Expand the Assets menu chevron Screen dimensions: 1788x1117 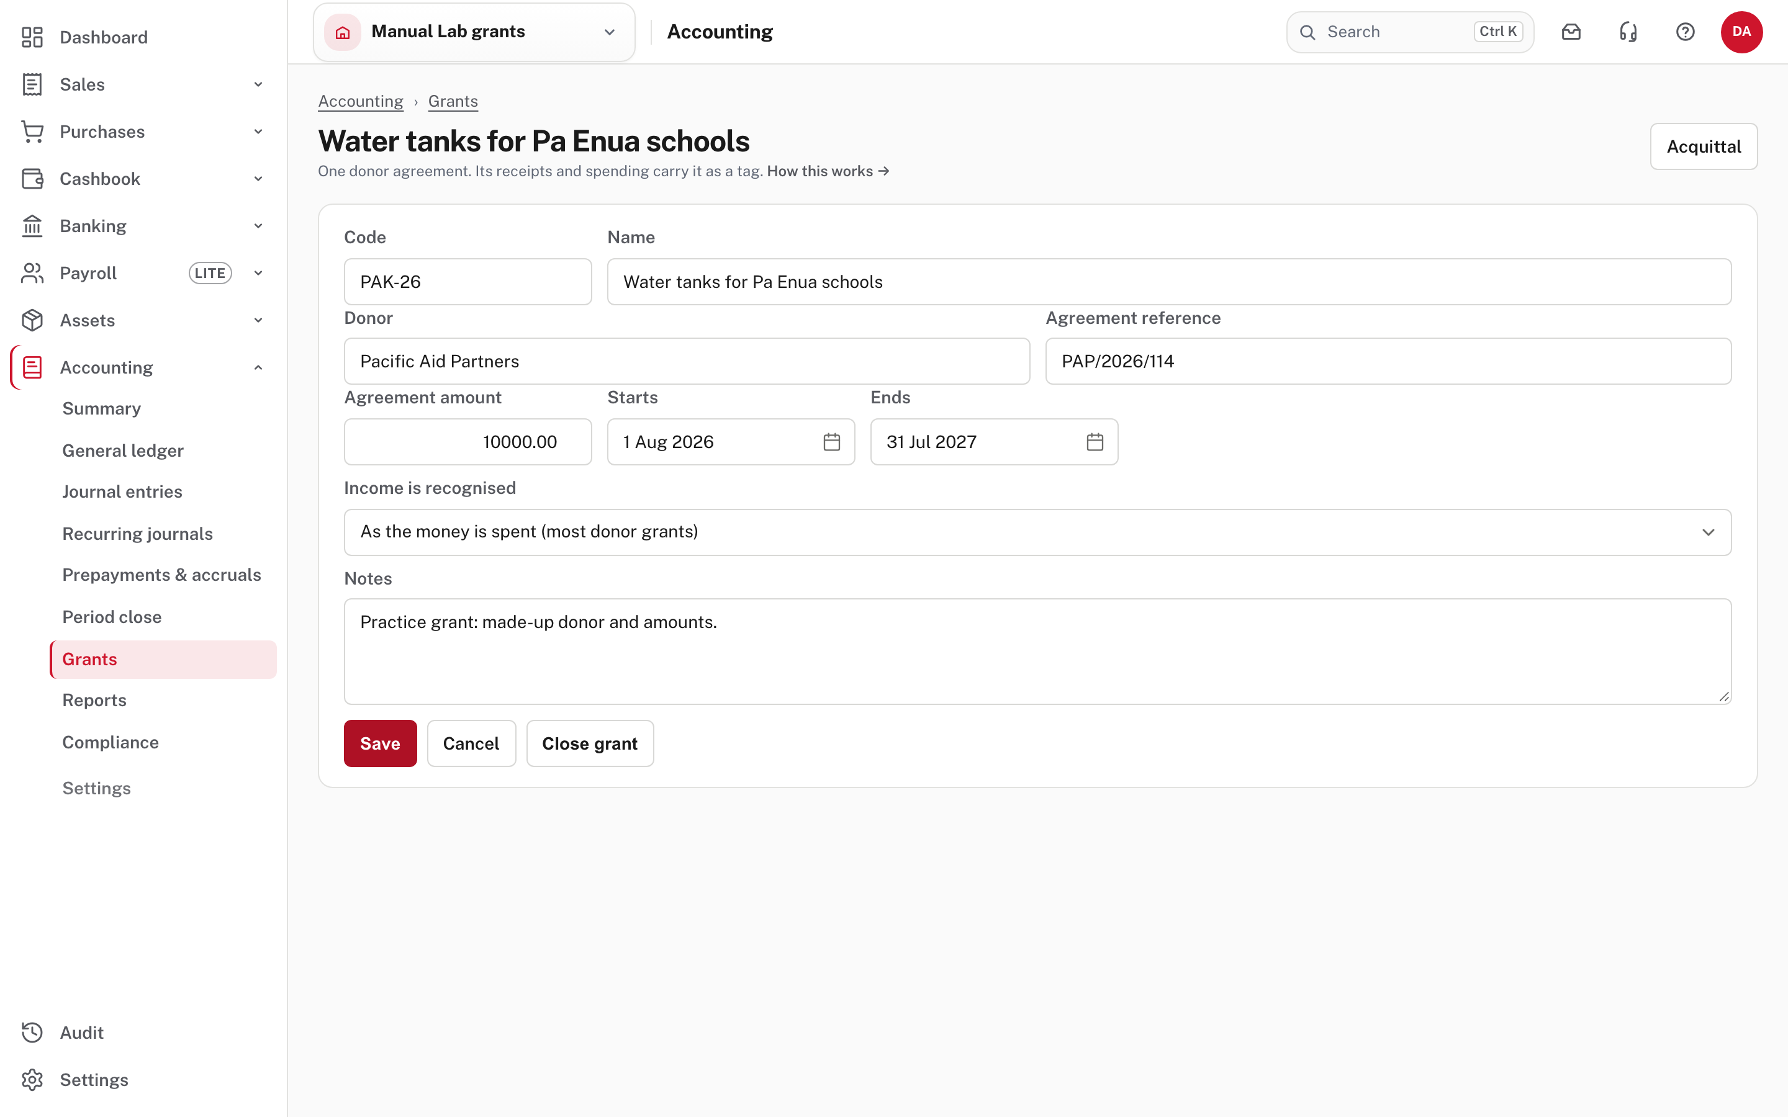click(x=258, y=321)
